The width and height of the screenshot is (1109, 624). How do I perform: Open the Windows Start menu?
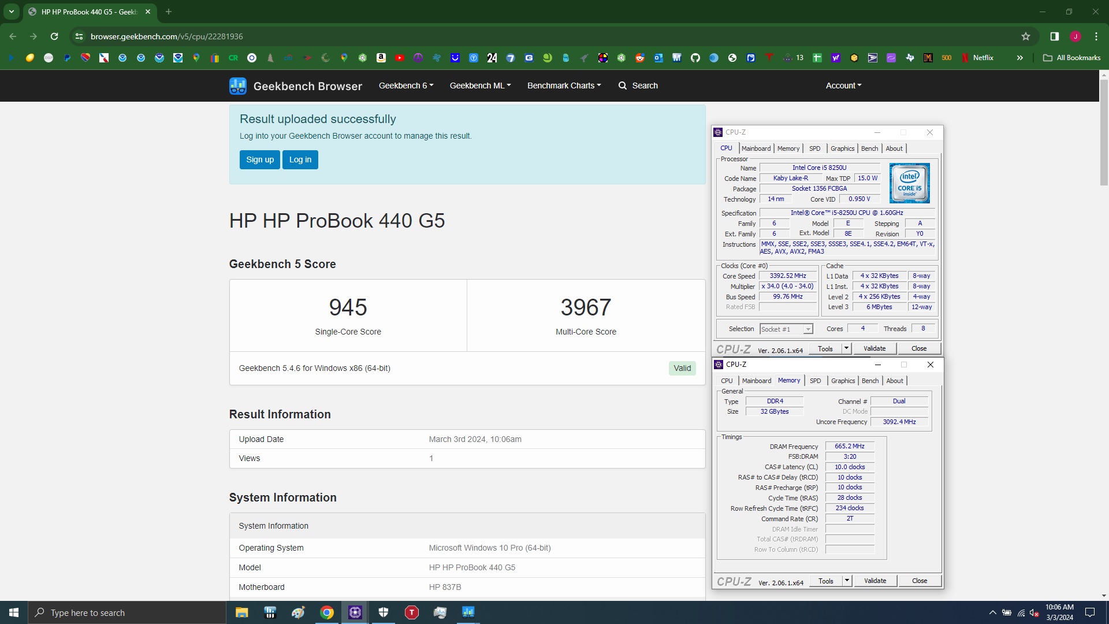[14, 612]
